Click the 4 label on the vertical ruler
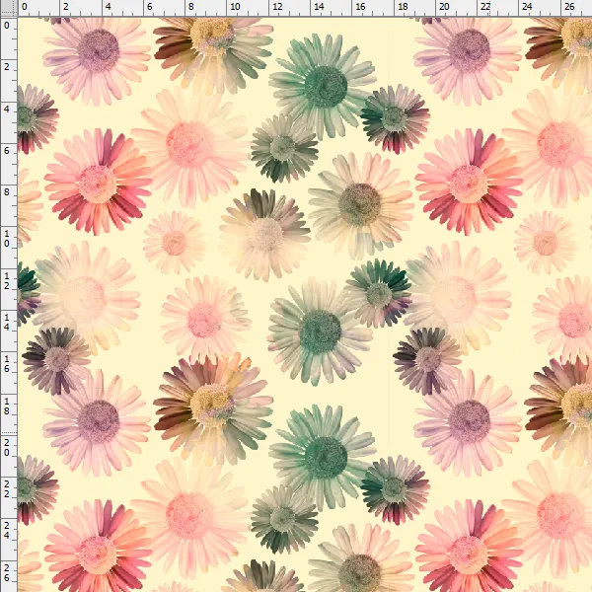This screenshot has height=592, width=592. (x=7, y=110)
